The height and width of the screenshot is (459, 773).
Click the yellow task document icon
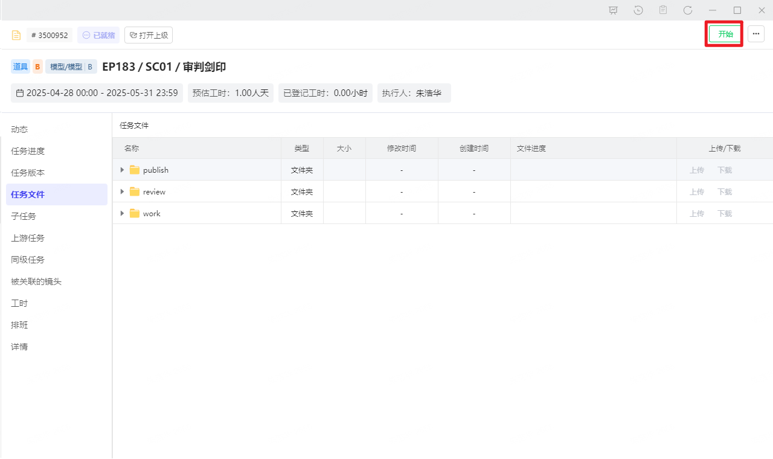coord(16,35)
